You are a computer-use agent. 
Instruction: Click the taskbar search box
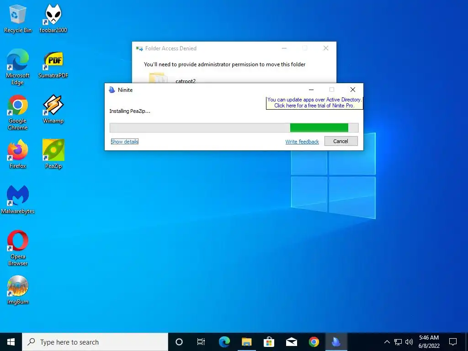[x=95, y=342]
